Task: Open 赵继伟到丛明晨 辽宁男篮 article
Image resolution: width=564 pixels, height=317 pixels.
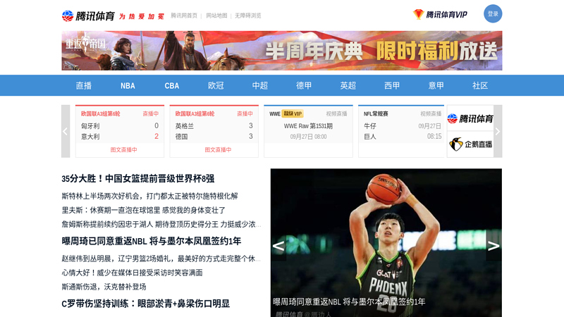Action: pos(161,259)
